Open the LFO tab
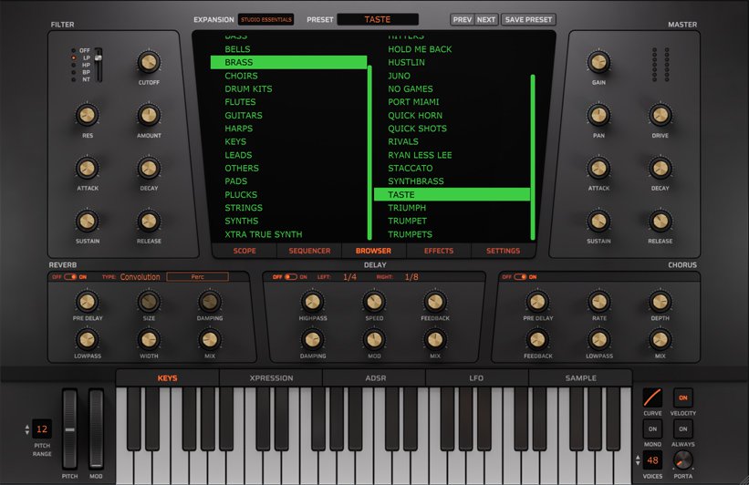Screen dimensions: 749x485 (x=477, y=377)
